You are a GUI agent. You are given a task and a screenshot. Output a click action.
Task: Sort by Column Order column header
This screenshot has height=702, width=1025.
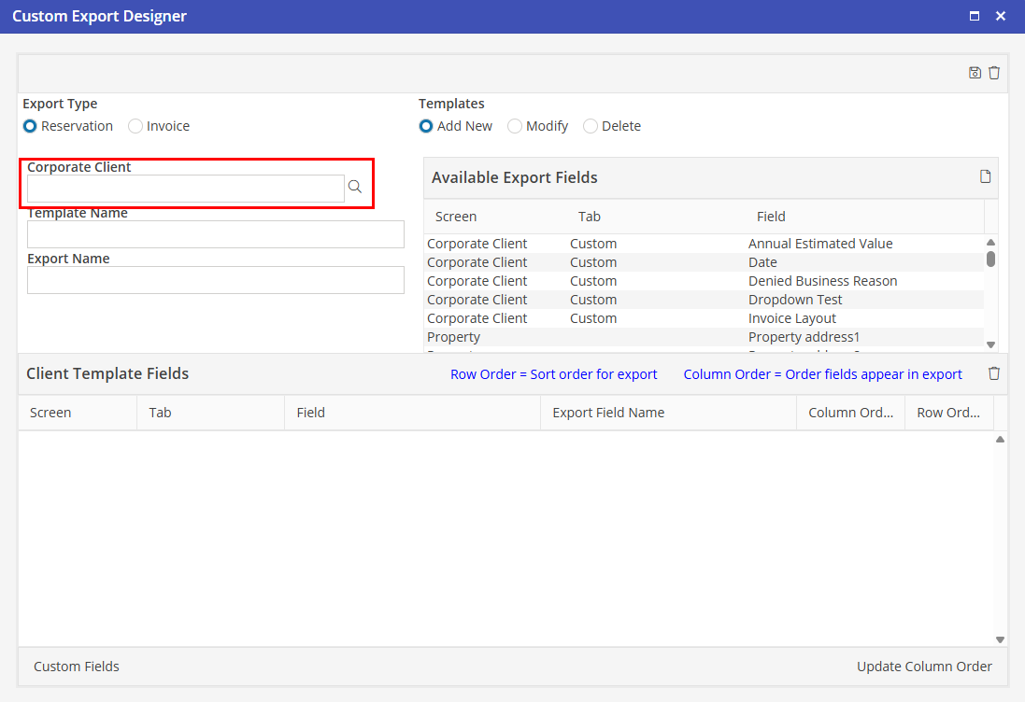click(x=849, y=413)
